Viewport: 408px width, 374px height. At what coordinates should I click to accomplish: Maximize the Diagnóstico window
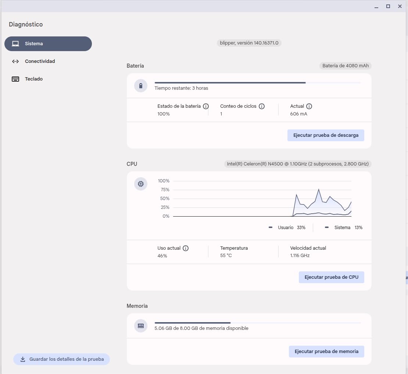point(388,6)
